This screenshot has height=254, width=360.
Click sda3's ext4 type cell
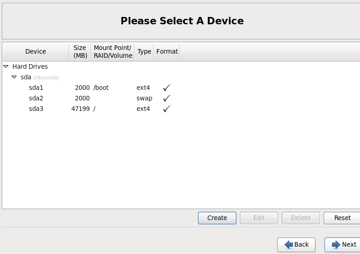(x=143, y=109)
